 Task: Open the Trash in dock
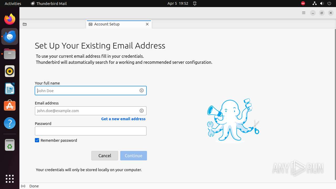click(10, 145)
